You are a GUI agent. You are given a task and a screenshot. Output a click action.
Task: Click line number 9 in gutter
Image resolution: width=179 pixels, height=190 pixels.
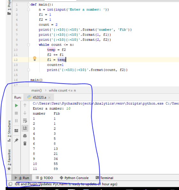(x=17, y=45)
